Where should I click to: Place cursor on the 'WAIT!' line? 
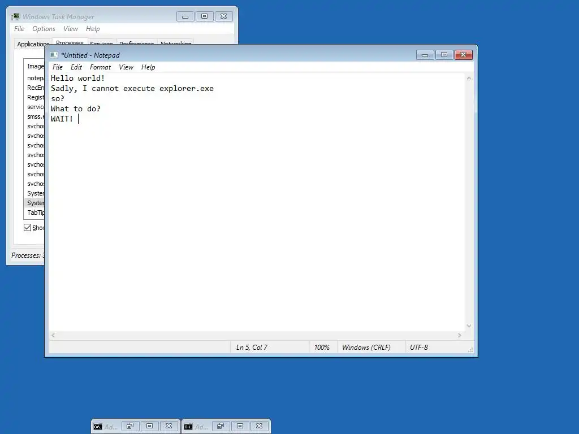[62, 119]
